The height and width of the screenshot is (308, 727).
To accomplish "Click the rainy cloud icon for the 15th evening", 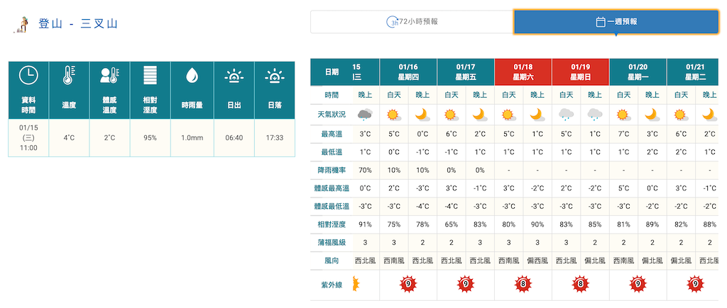I will (x=366, y=115).
